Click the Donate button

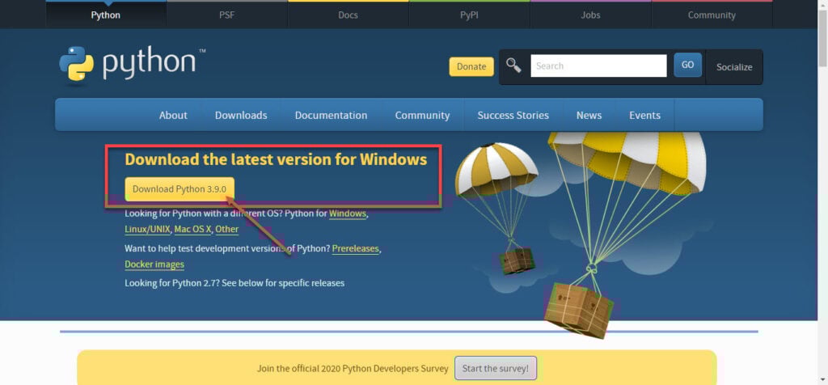click(x=471, y=66)
